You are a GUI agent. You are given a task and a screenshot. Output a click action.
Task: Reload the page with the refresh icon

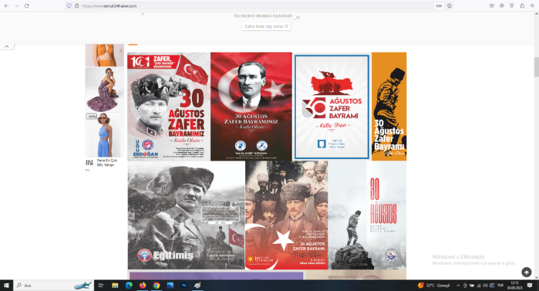[x=26, y=5]
